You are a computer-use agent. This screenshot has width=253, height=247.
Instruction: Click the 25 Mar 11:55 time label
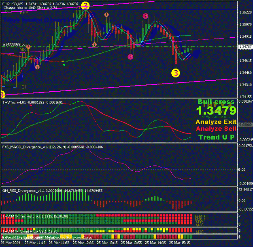click(x=59, y=243)
